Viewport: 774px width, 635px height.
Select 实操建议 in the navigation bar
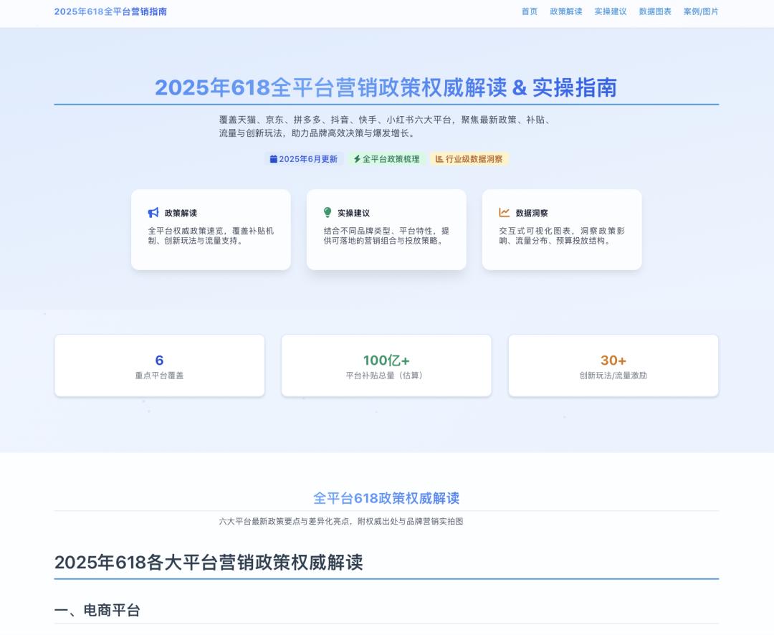coord(610,11)
